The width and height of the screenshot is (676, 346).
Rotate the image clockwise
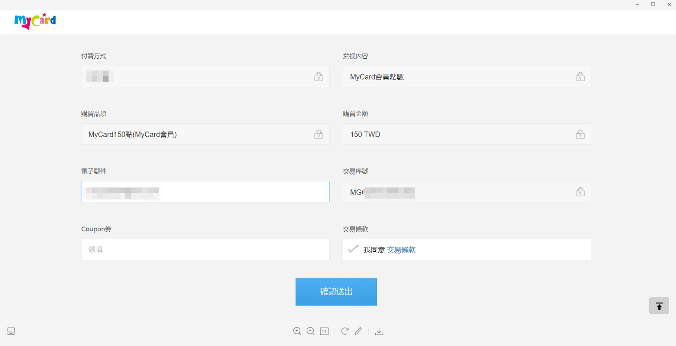coord(345,331)
